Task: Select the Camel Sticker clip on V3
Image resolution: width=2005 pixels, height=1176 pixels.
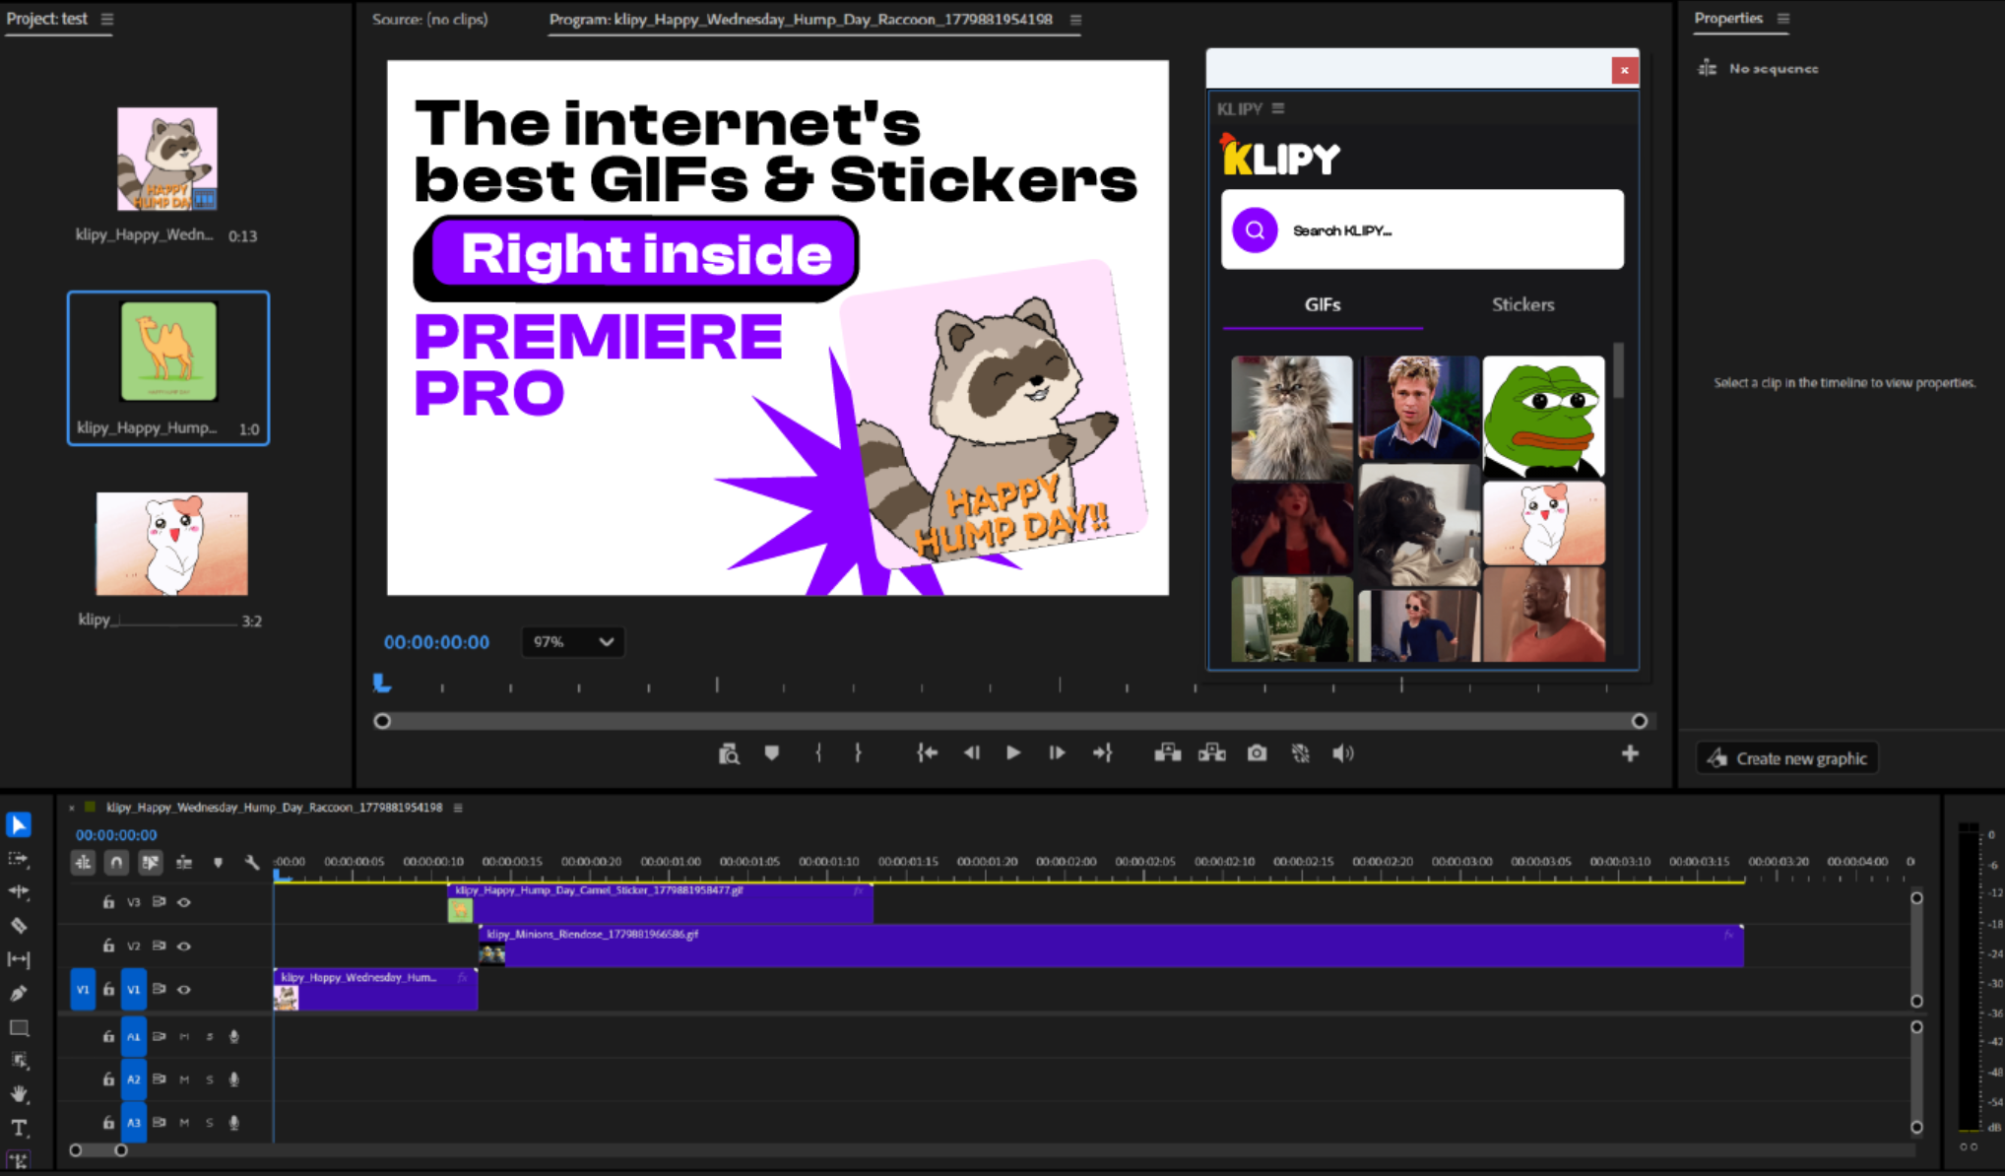Action: [660, 902]
